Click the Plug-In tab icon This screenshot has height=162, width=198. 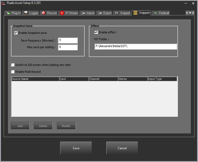[8, 13]
